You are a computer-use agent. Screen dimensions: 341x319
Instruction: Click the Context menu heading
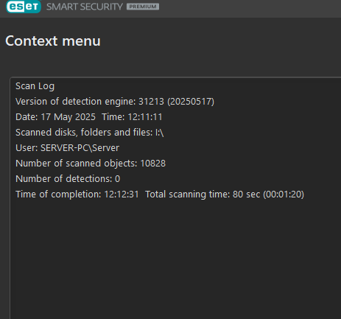click(53, 41)
